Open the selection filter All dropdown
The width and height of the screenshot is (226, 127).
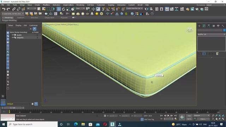coord(31,8)
